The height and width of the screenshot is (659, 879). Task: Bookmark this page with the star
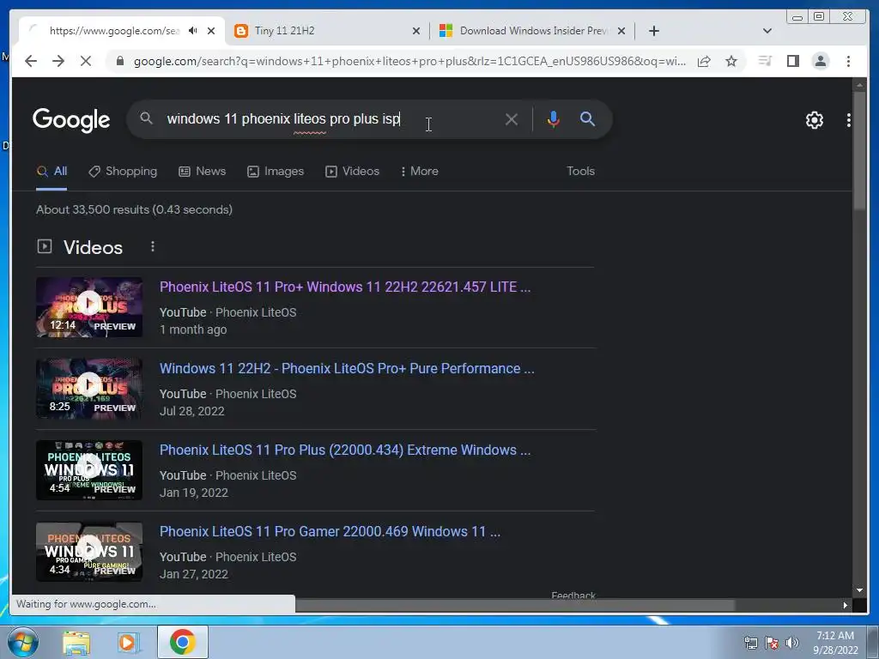(731, 61)
